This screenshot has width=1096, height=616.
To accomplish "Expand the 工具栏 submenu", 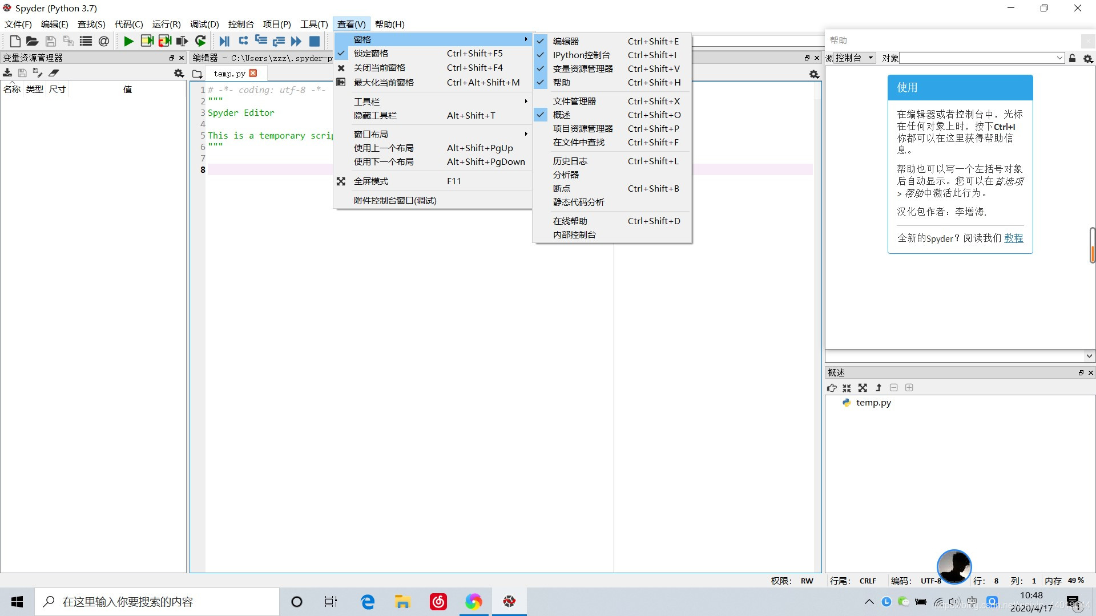I will coord(366,102).
